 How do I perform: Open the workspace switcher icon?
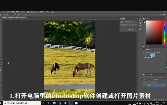point(164,15)
